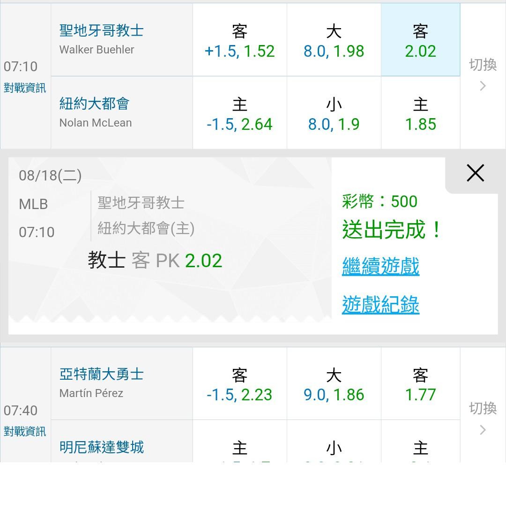Image resolution: width=506 pixels, height=525 pixels.
Task: Open 對戰資訊 for the 07:10 game
Action: [25, 88]
